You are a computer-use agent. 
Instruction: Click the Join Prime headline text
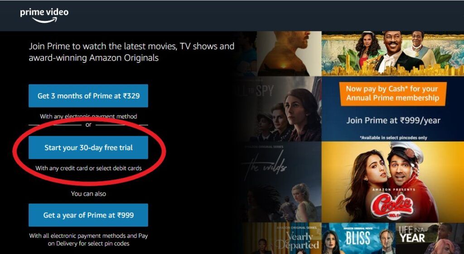[x=131, y=52]
